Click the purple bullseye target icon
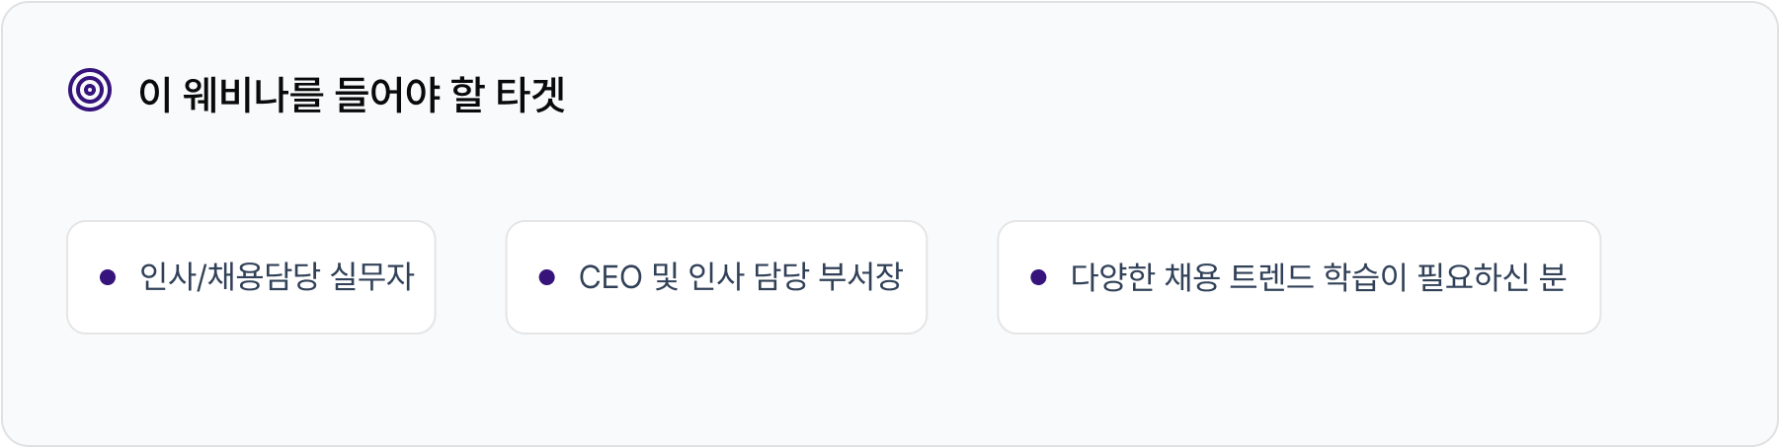This screenshot has height=447, width=1779. point(90,91)
